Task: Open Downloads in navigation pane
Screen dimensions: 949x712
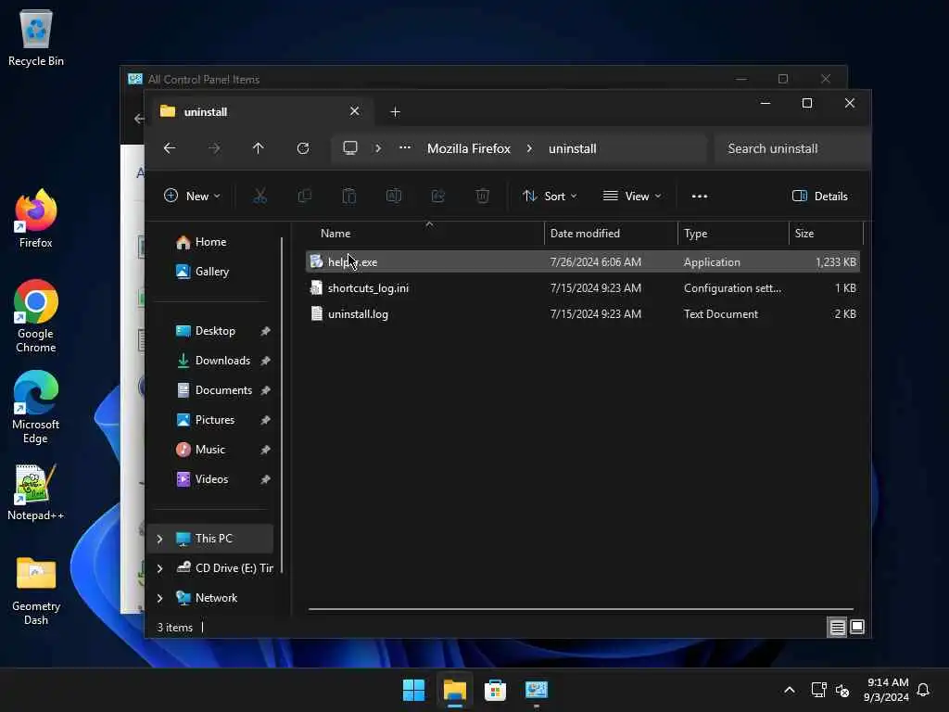Action: tap(210, 361)
